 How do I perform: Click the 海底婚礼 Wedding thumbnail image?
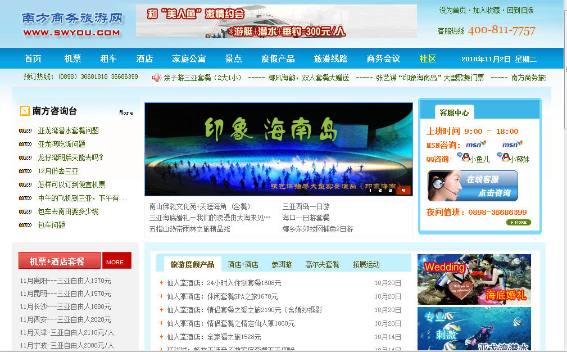point(474,279)
